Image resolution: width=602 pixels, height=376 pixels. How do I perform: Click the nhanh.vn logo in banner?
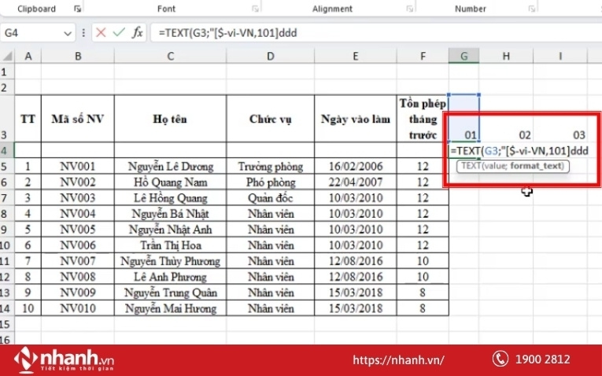coord(64,359)
